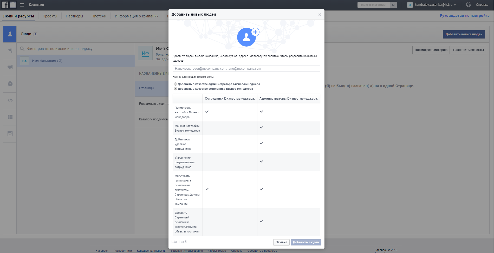Select add as Business Manager employee
494x253 pixels.
[x=175, y=89]
